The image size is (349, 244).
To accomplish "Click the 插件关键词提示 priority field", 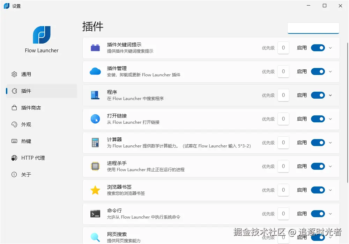I will pyautogui.click(x=283, y=48).
